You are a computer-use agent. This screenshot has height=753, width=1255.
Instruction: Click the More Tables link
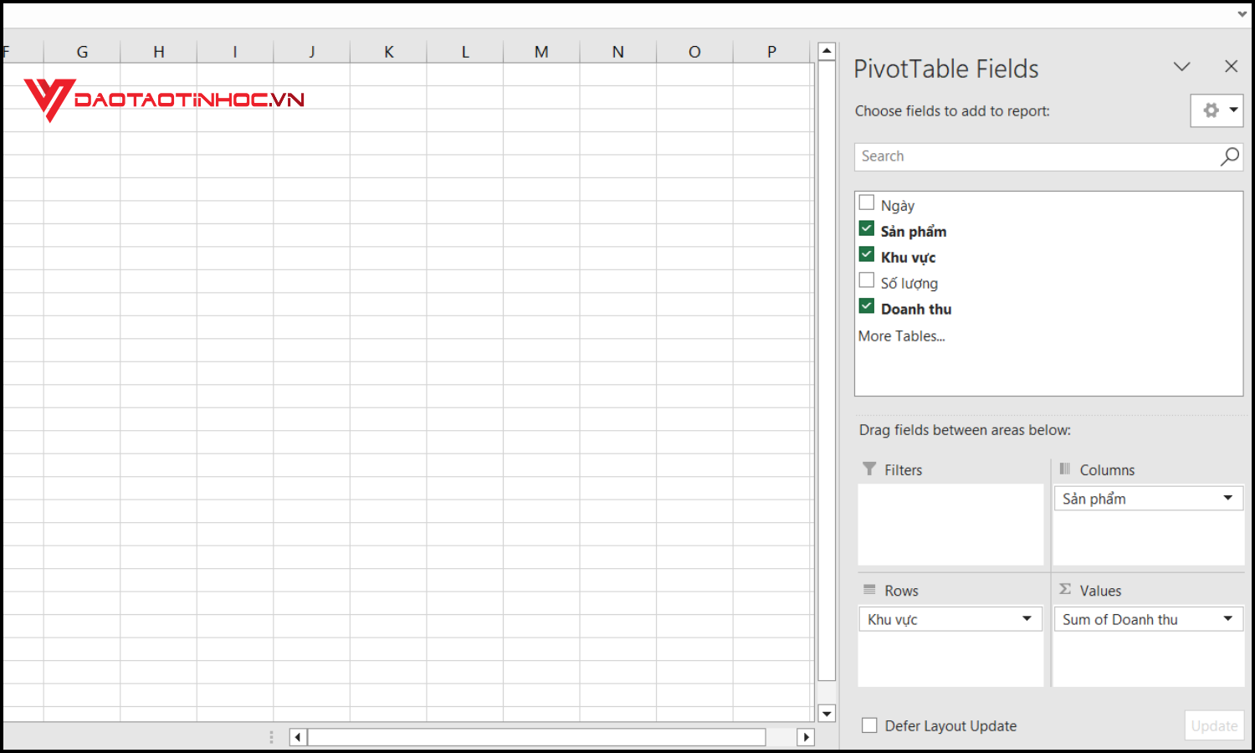pyautogui.click(x=902, y=336)
